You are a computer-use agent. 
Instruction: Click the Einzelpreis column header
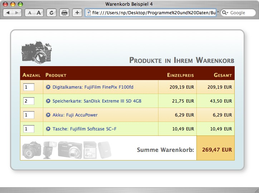click(180, 75)
